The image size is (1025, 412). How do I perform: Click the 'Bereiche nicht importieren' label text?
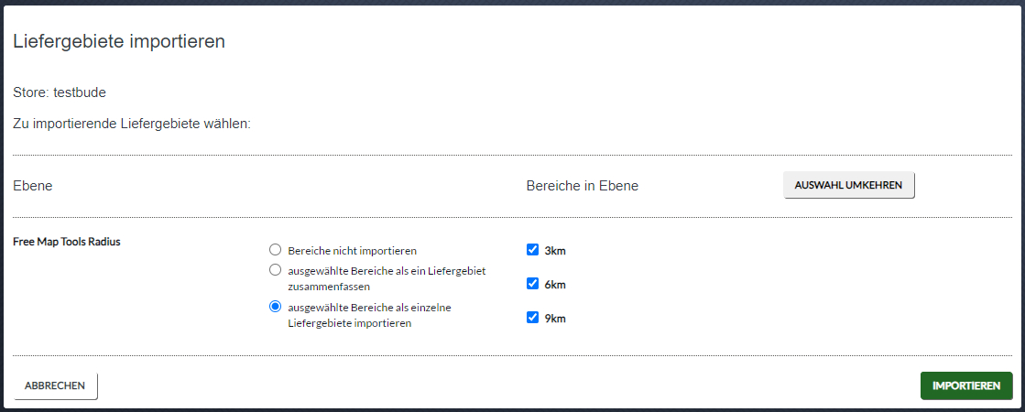click(x=353, y=251)
